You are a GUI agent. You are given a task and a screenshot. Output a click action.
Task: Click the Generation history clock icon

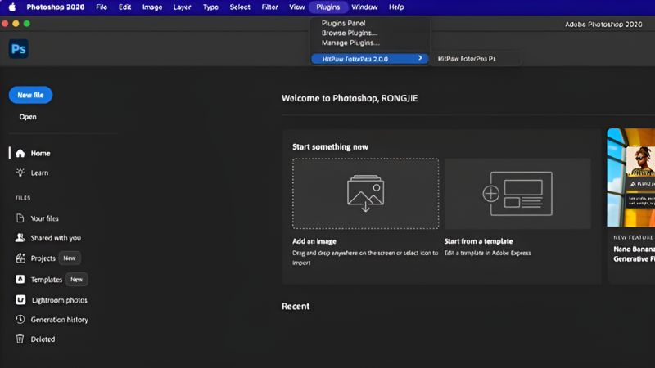point(20,320)
